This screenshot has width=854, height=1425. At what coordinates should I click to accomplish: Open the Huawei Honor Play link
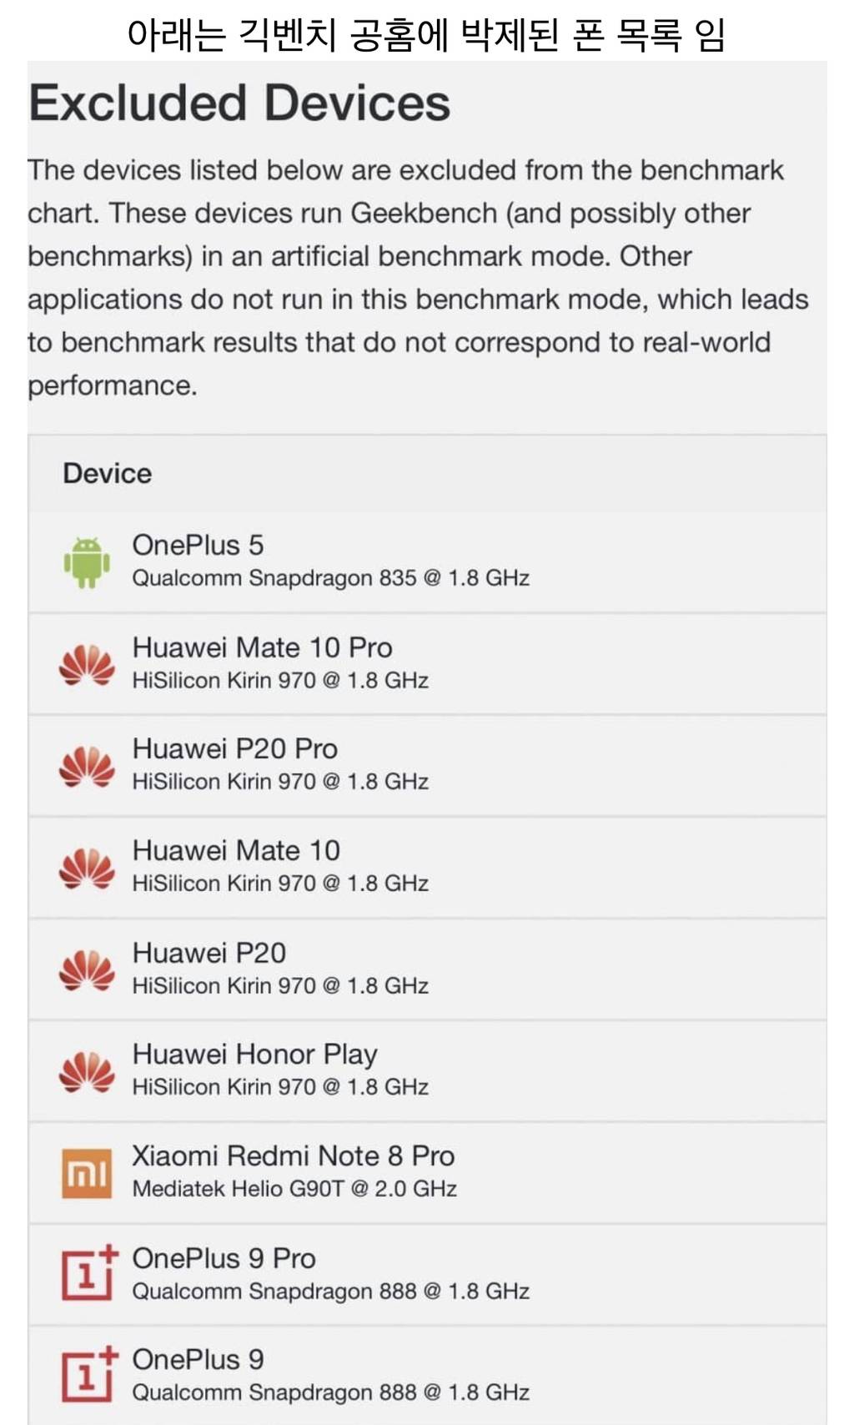pos(254,1055)
